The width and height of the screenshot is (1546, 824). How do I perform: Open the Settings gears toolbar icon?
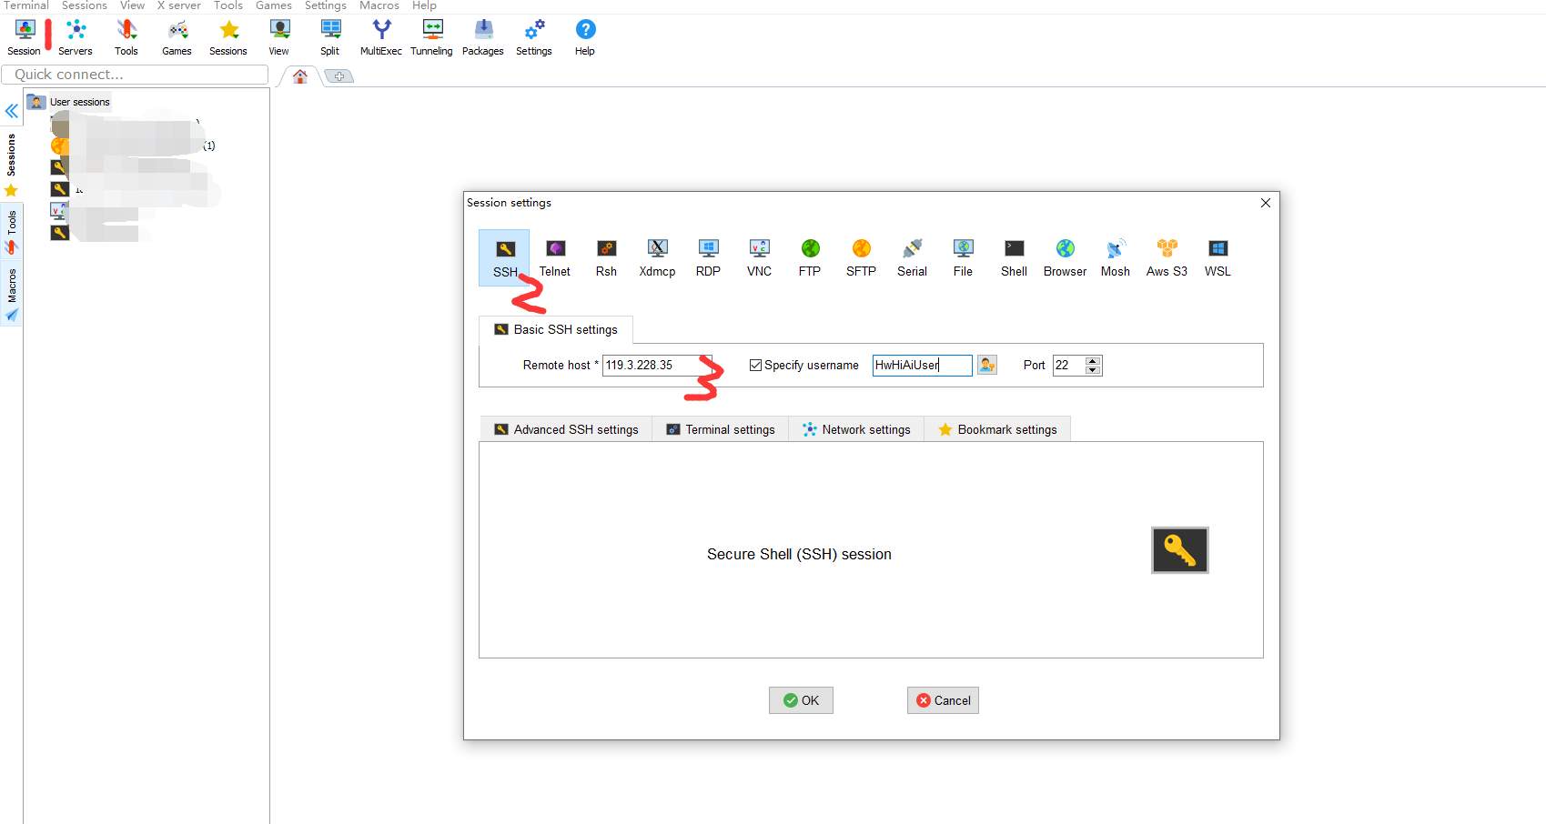[534, 37]
